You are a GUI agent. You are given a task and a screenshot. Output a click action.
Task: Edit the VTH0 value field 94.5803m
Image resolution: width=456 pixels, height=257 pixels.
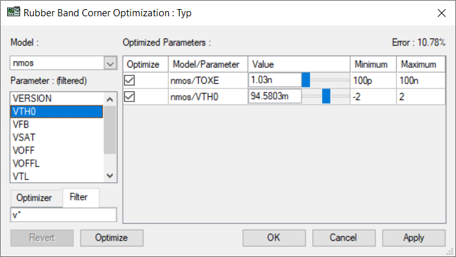[x=275, y=96]
